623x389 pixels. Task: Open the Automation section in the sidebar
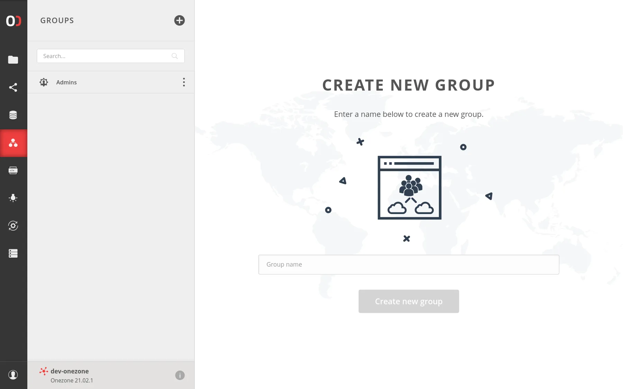tap(13, 226)
